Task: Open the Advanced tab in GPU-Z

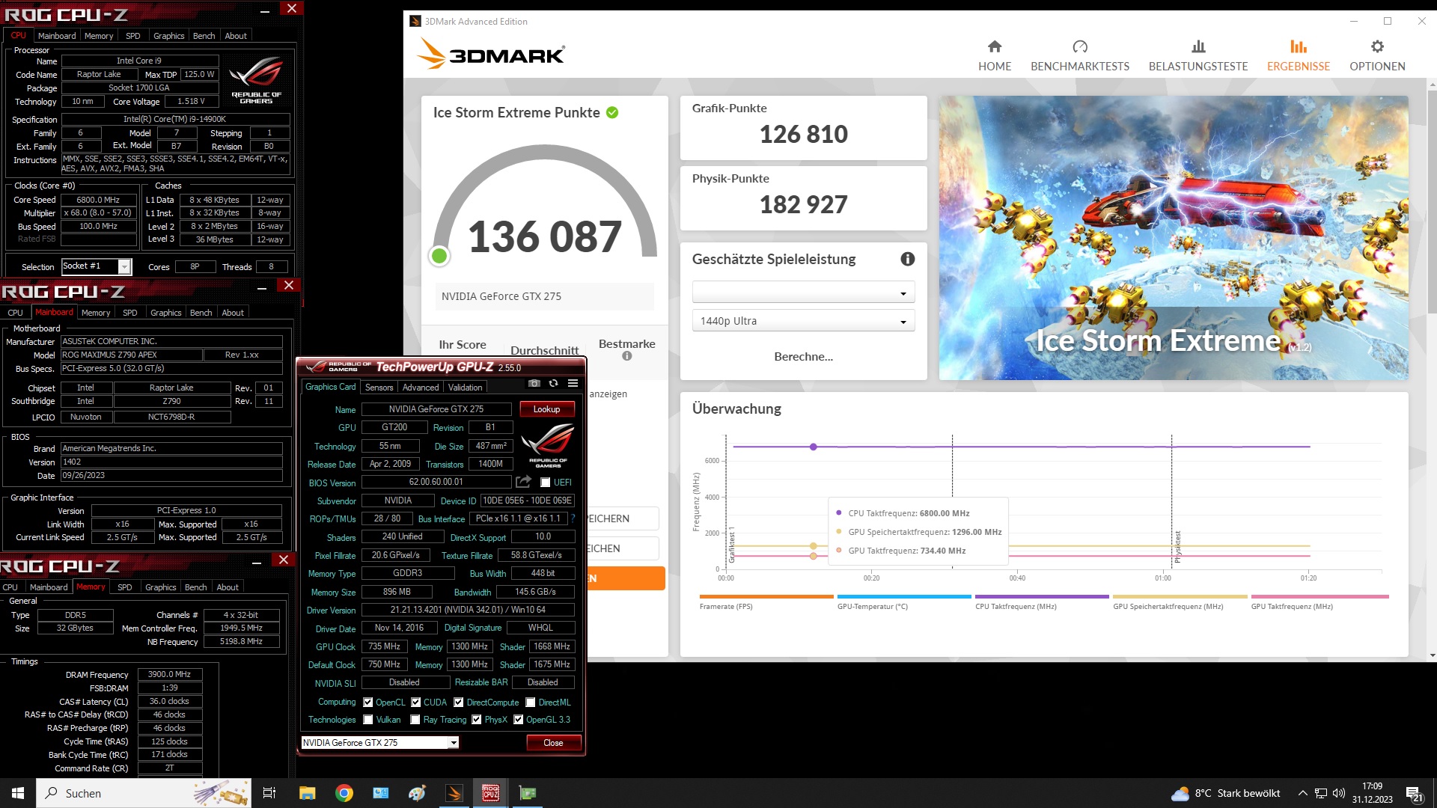Action: tap(421, 388)
